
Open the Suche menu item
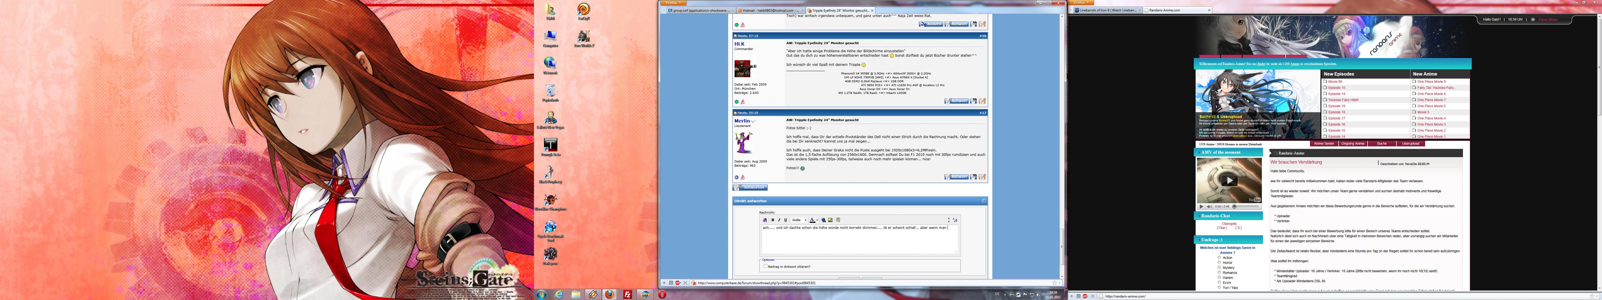pyautogui.click(x=1382, y=144)
